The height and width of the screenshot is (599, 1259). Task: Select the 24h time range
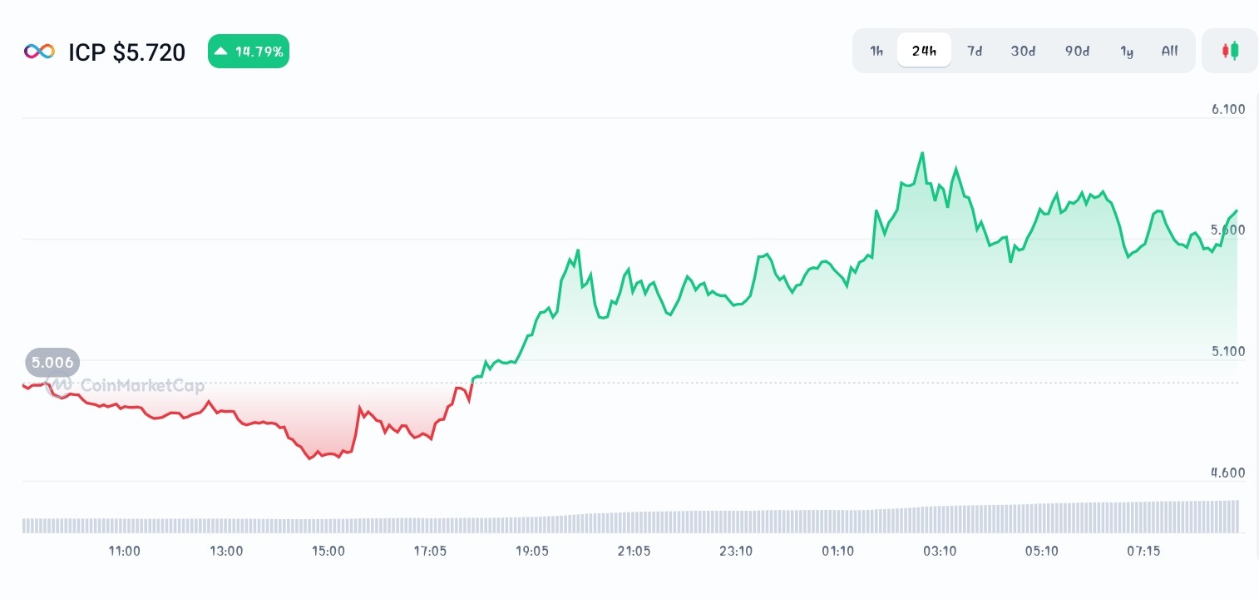(924, 51)
